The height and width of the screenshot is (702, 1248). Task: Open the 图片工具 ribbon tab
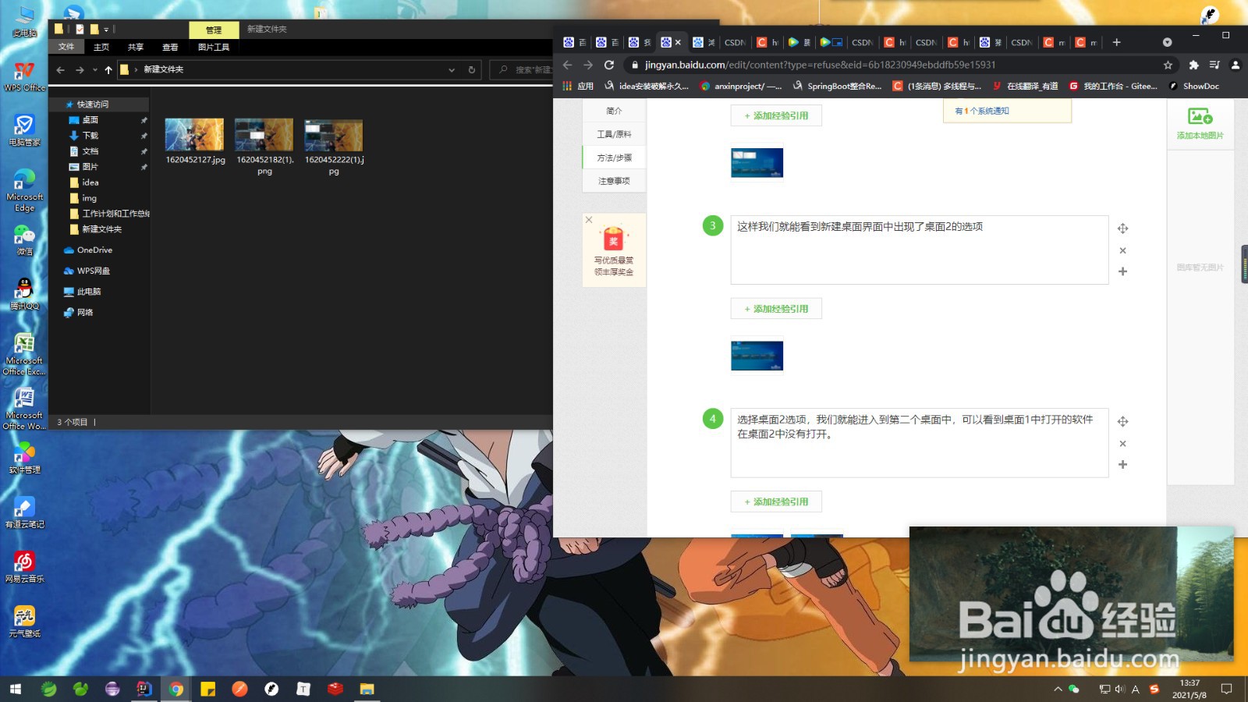[x=214, y=48]
